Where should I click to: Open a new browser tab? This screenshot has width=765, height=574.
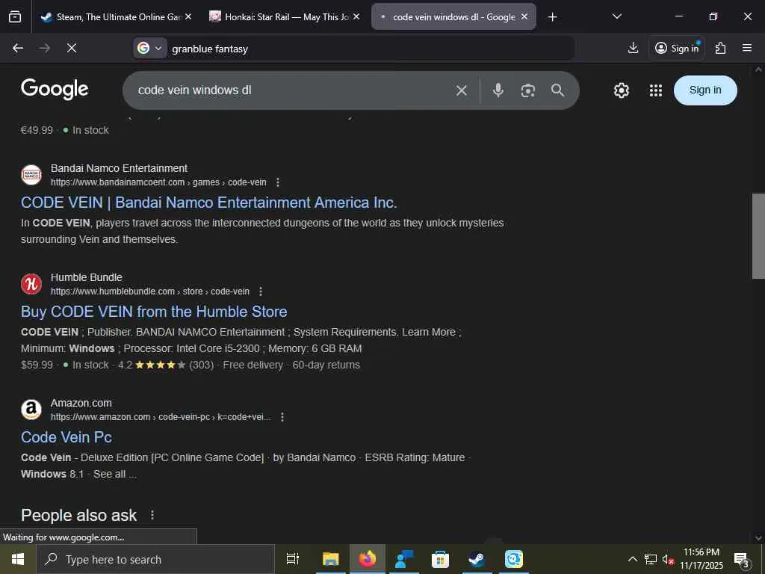click(552, 17)
